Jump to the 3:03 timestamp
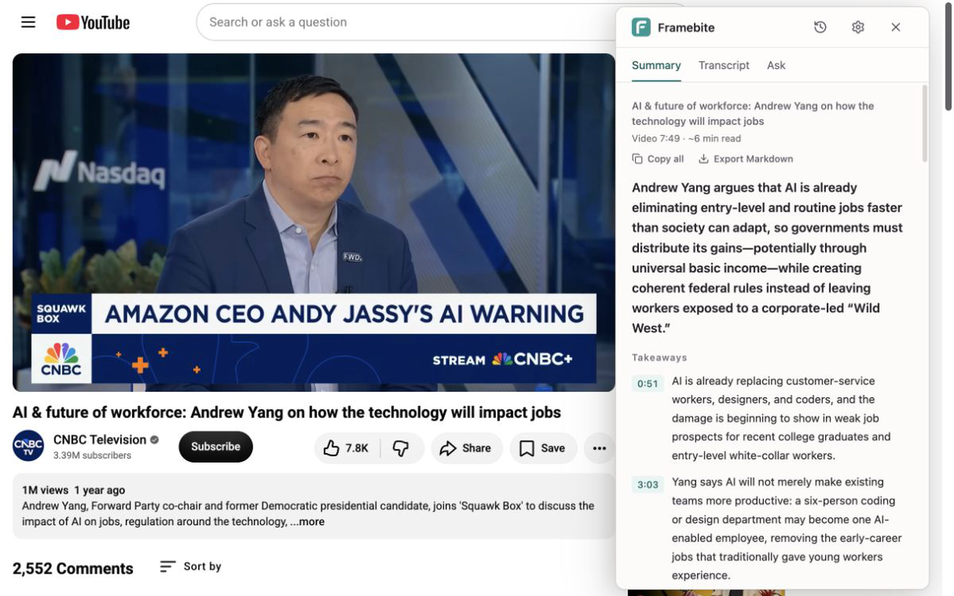 (648, 485)
